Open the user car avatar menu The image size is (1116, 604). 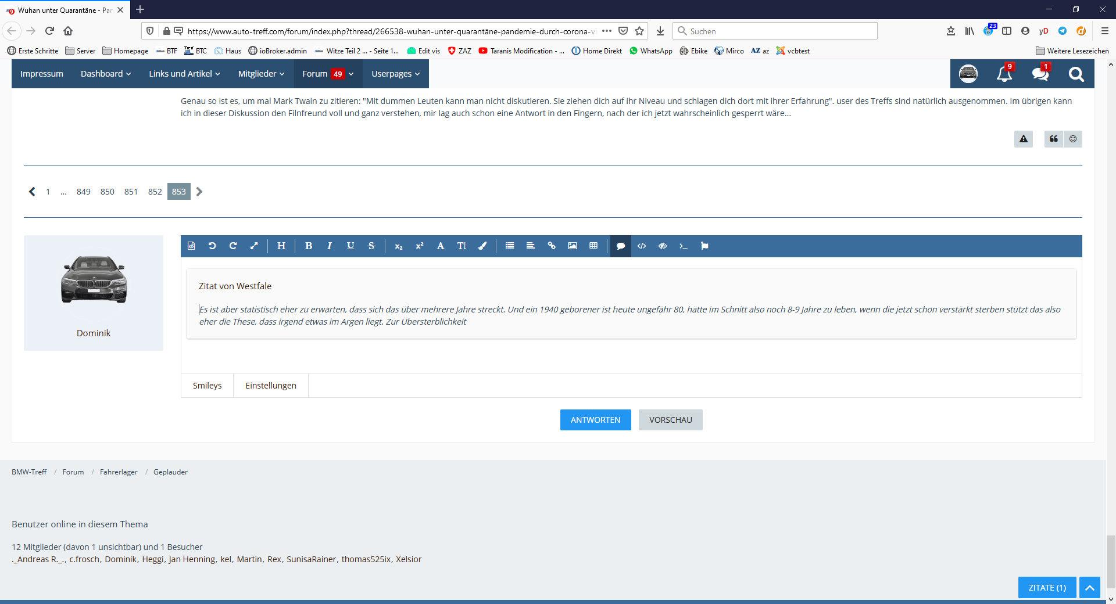coord(968,74)
